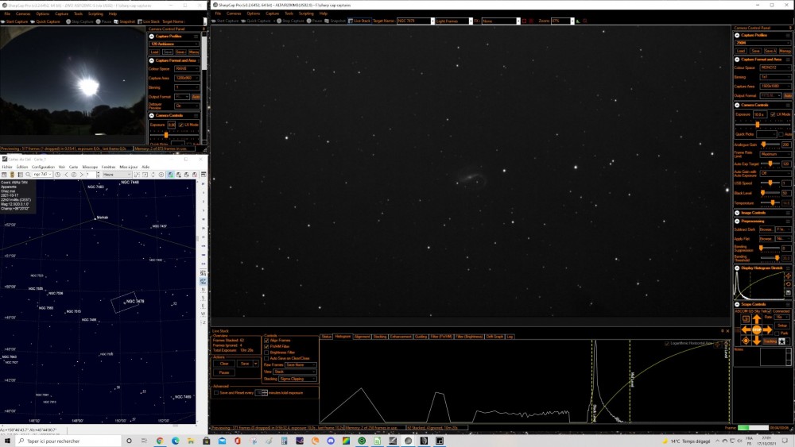The image size is (795, 447).
Task: Switch to the Enhancement tab in Live Stack
Action: [401, 337]
